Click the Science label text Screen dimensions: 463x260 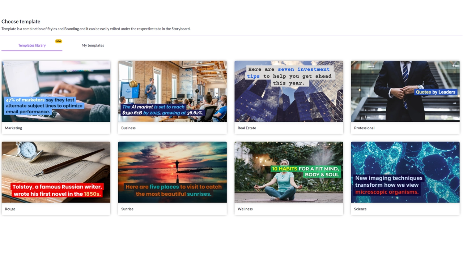click(x=360, y=209)
